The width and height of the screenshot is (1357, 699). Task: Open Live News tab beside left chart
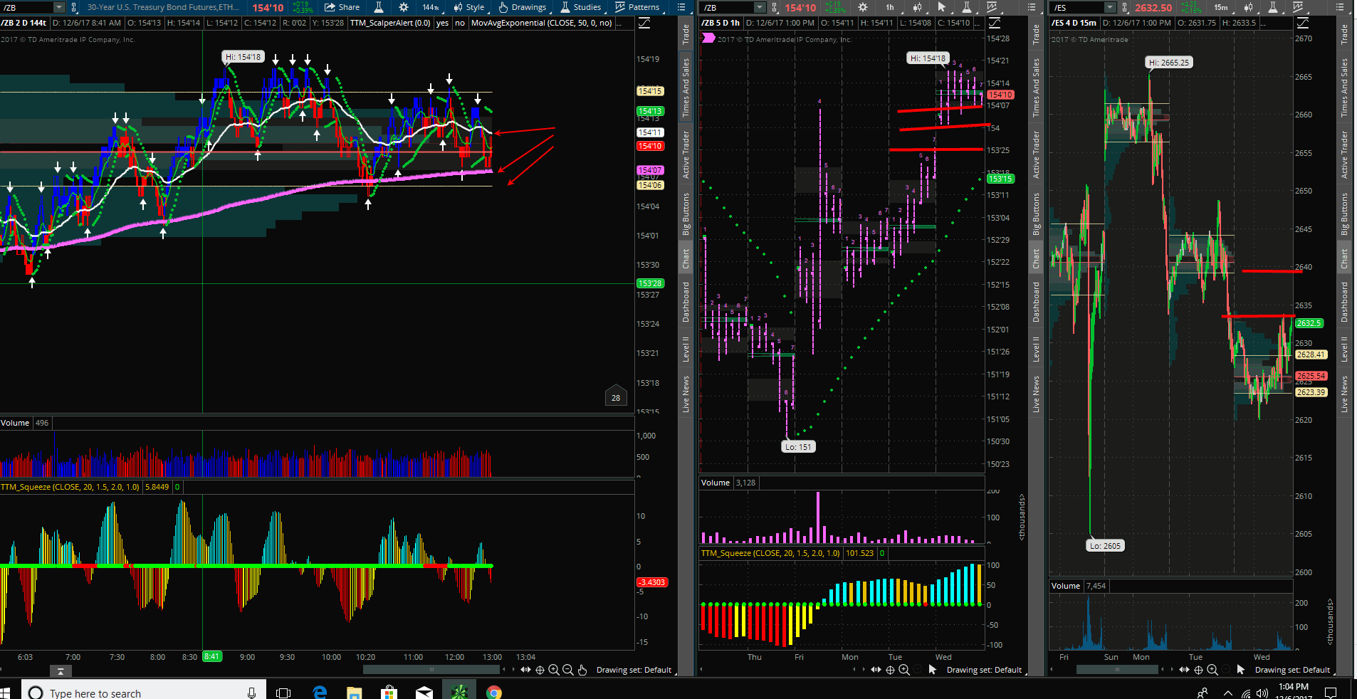coord(686,394)
